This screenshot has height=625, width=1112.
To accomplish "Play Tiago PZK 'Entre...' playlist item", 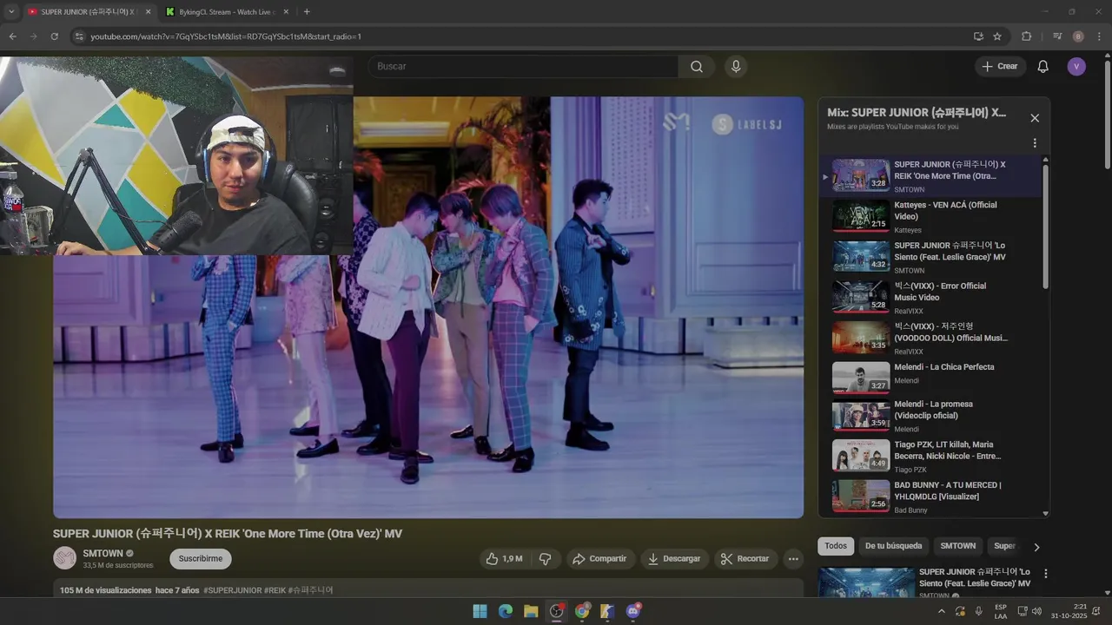I will click(930, 455).
